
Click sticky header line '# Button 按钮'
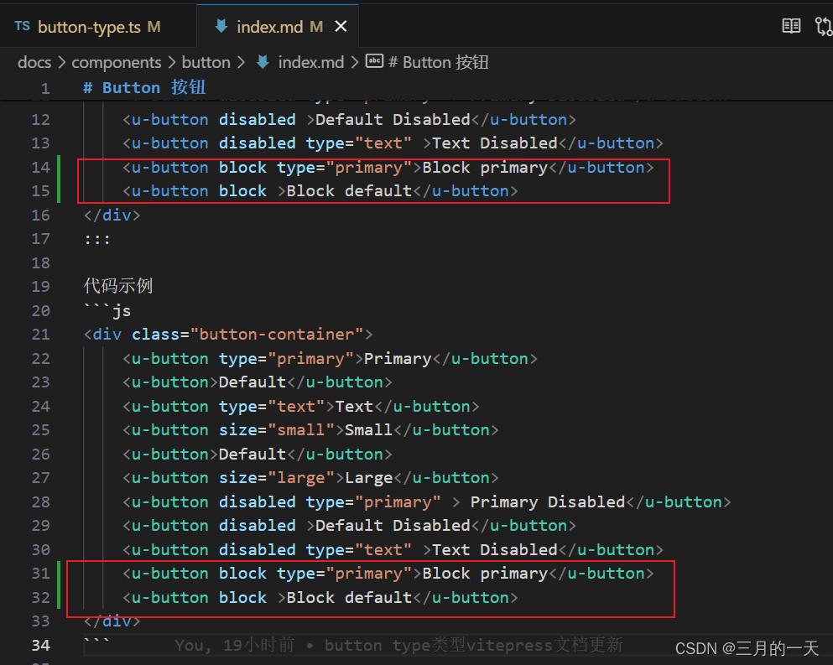coord(144,88)
